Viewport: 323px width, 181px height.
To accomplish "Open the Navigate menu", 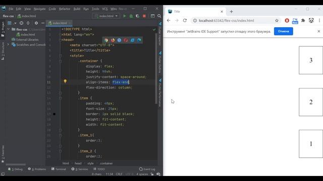I will [x=39, y=9].
